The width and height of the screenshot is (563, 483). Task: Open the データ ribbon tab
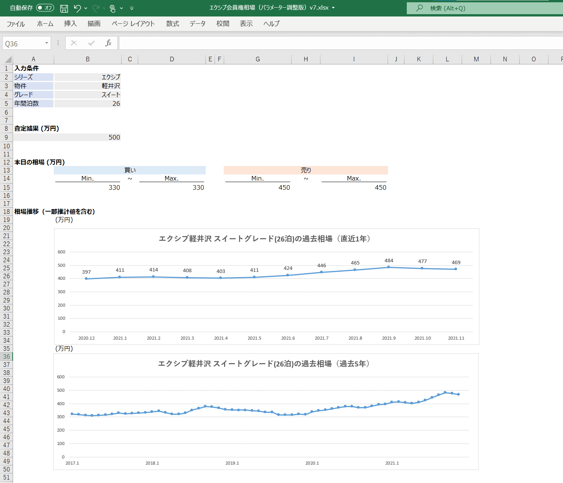(198, 24)
